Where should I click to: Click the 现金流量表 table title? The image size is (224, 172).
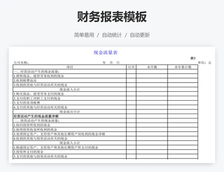106,53
